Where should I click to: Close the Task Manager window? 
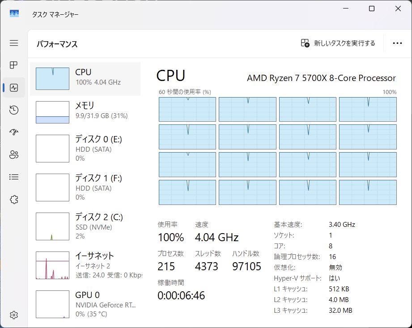point(398,9)
